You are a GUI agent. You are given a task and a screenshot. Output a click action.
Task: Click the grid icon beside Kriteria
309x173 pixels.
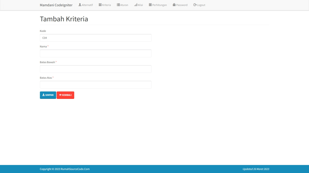[100, 5]
